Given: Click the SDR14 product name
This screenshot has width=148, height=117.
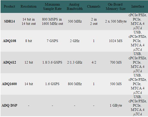Looking at the screenshot, I should point(9,21).
